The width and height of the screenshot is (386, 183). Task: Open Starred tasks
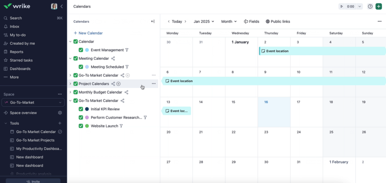click(21, 60)
